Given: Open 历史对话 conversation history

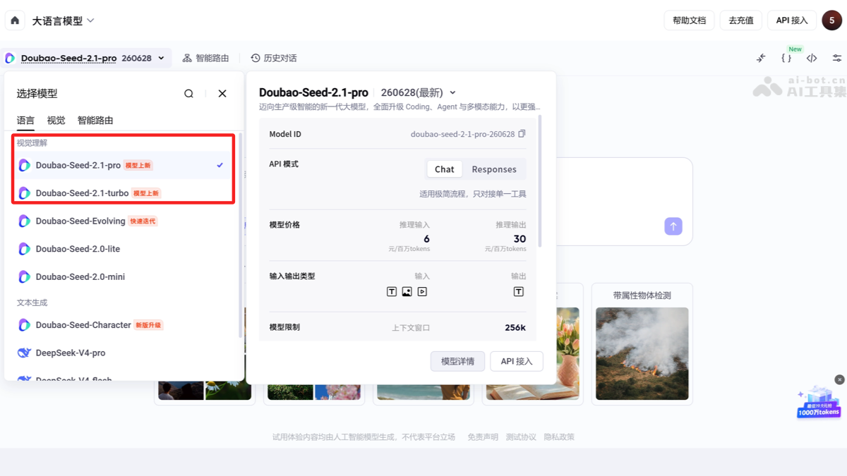Looking at the screenshot, I should pos(274,58).
